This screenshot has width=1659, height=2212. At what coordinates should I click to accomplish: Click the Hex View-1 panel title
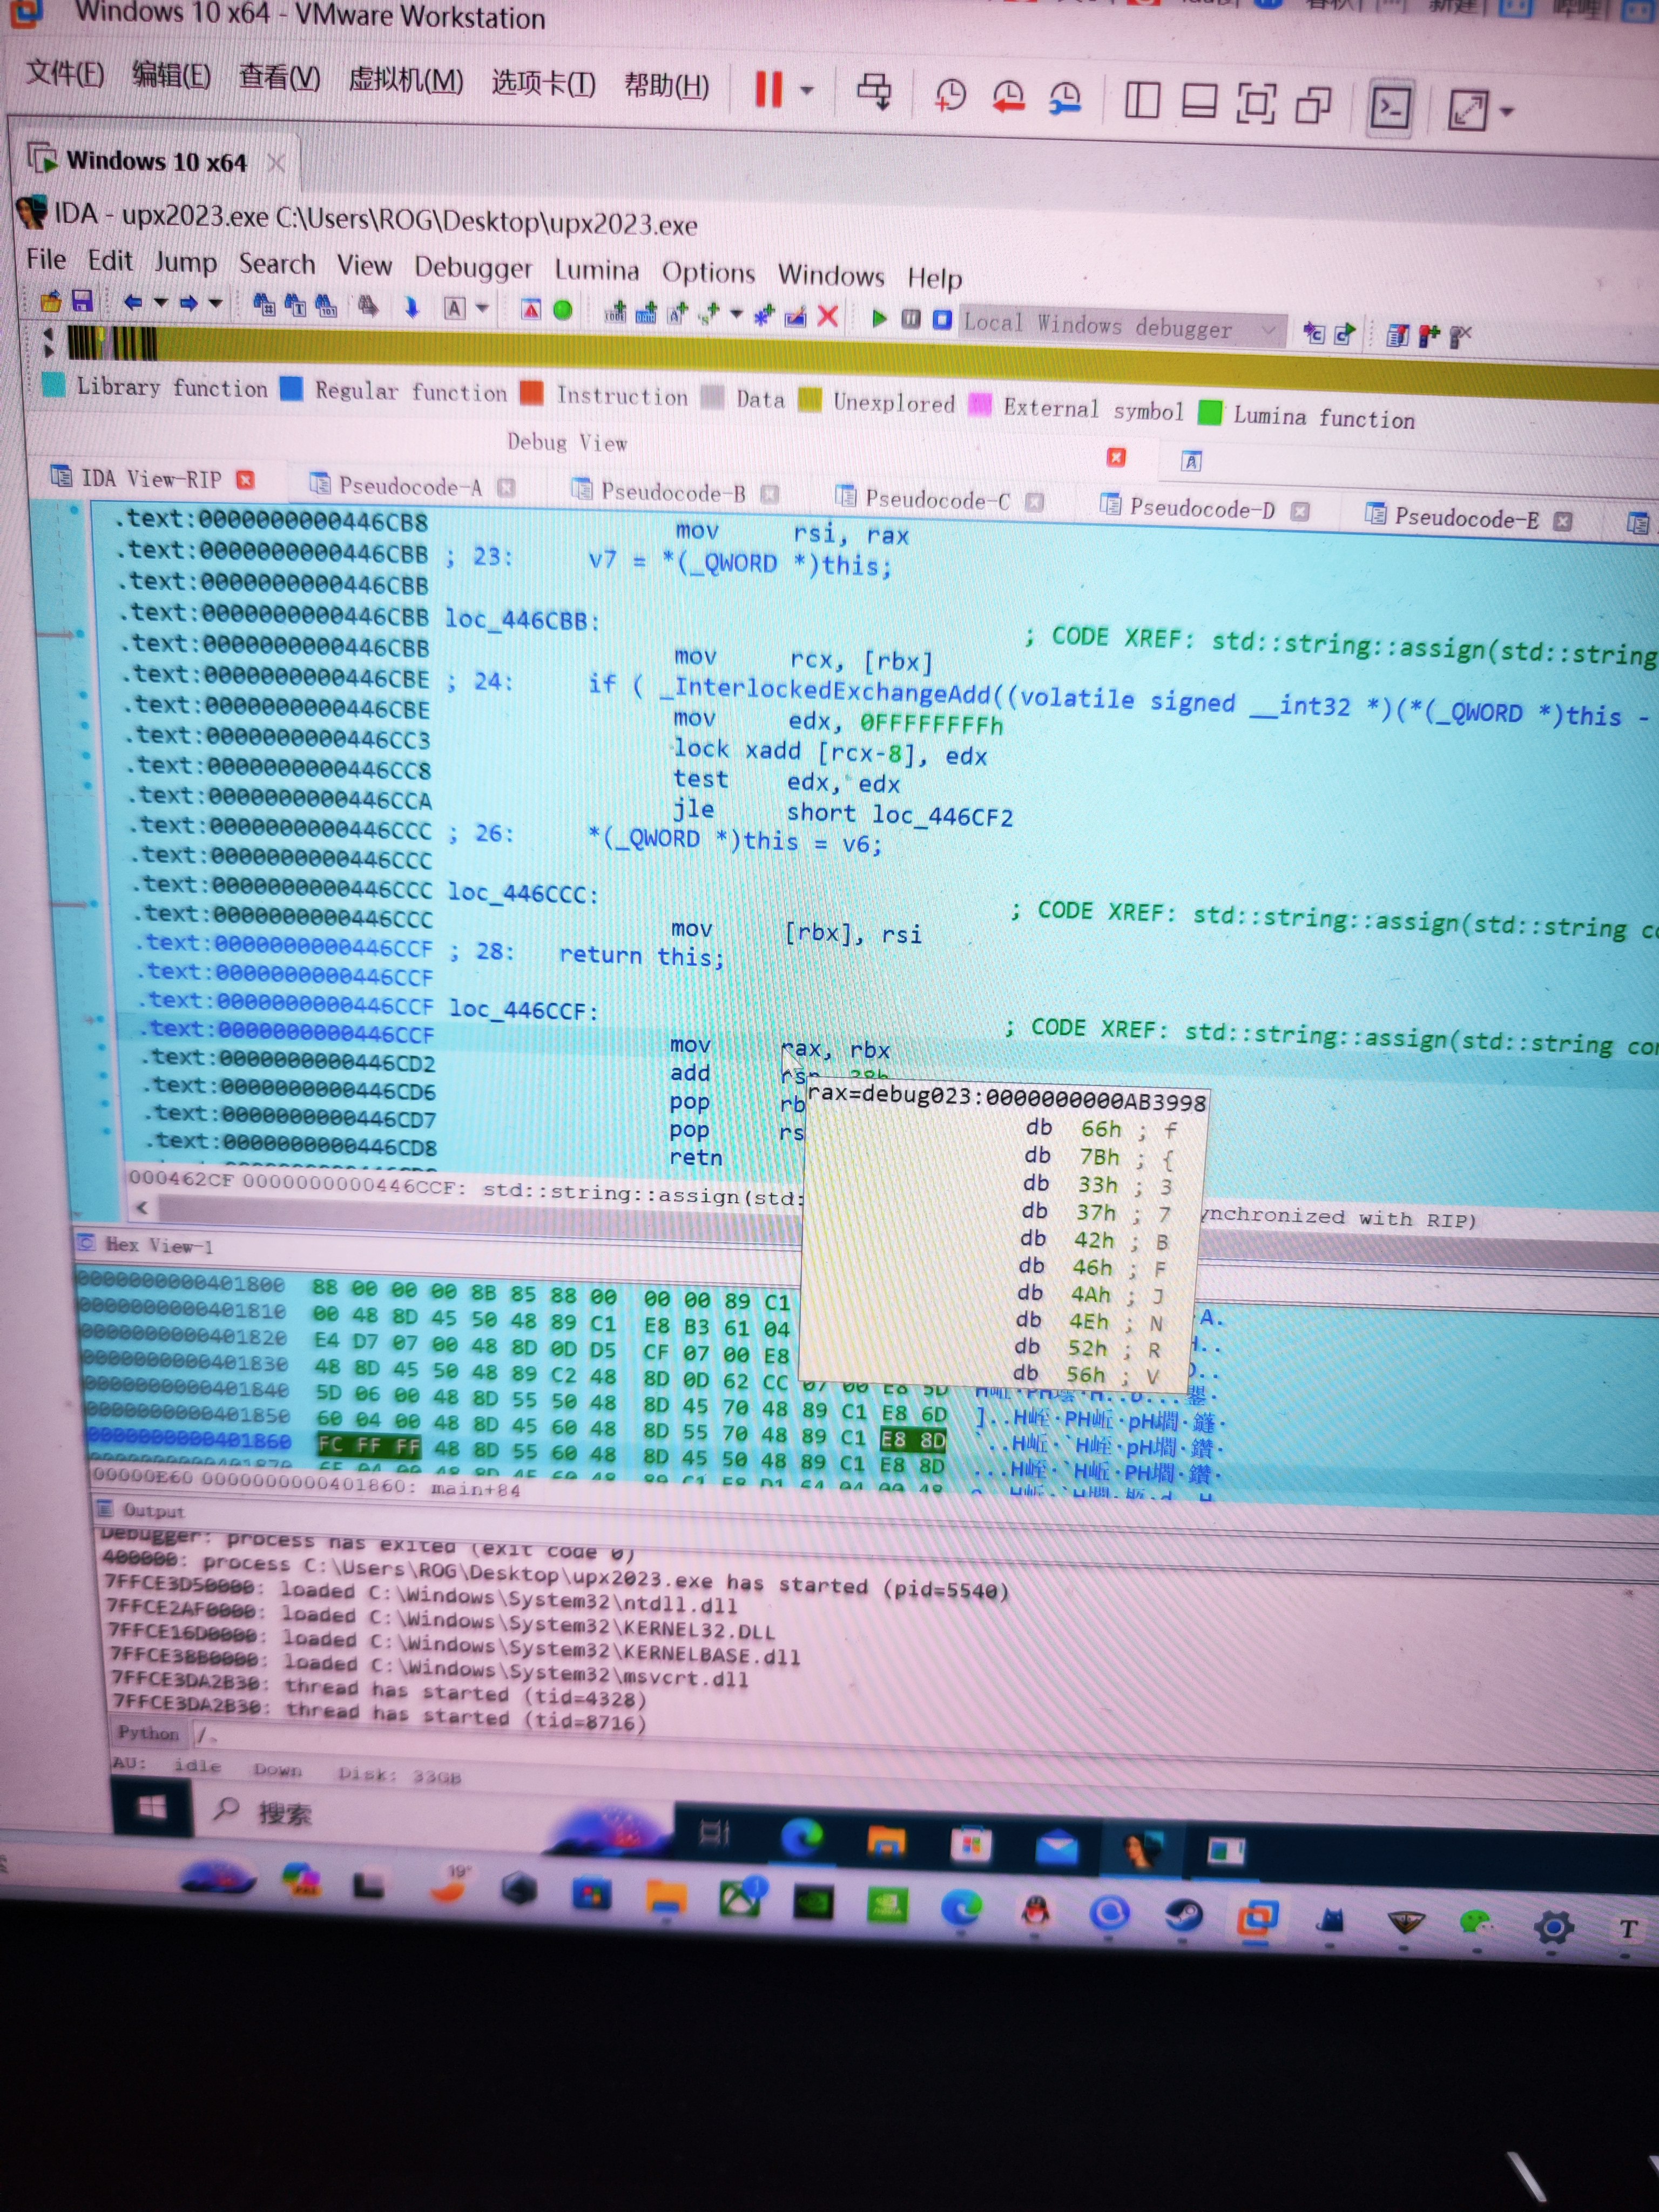(158, 1245)
